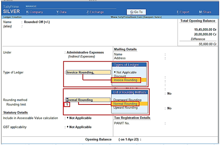Open the E: Export menu
Viewport: 220px width, 145px height.
click(x=183, y=12)
